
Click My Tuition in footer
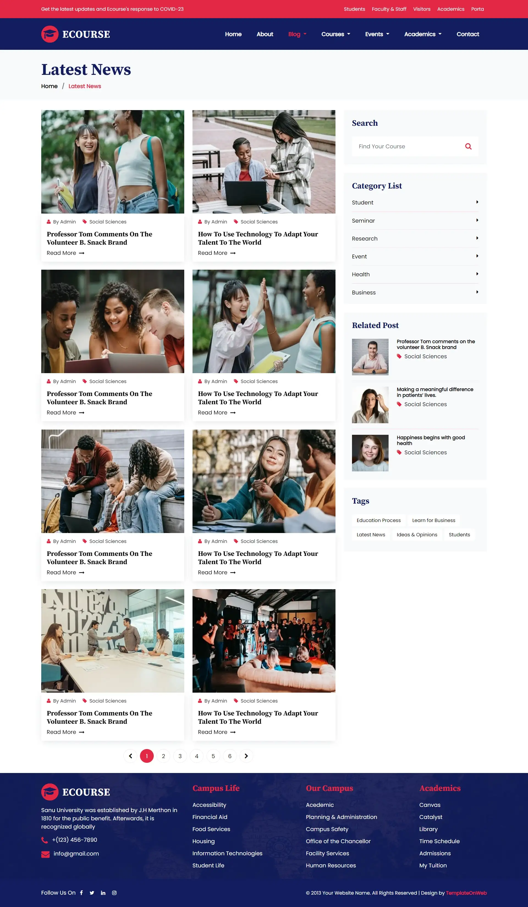pos(433,866)
